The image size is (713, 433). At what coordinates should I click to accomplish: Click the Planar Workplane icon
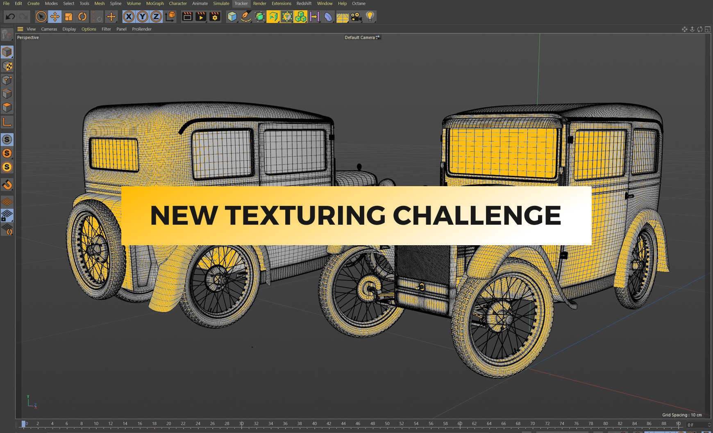point(7,229)
